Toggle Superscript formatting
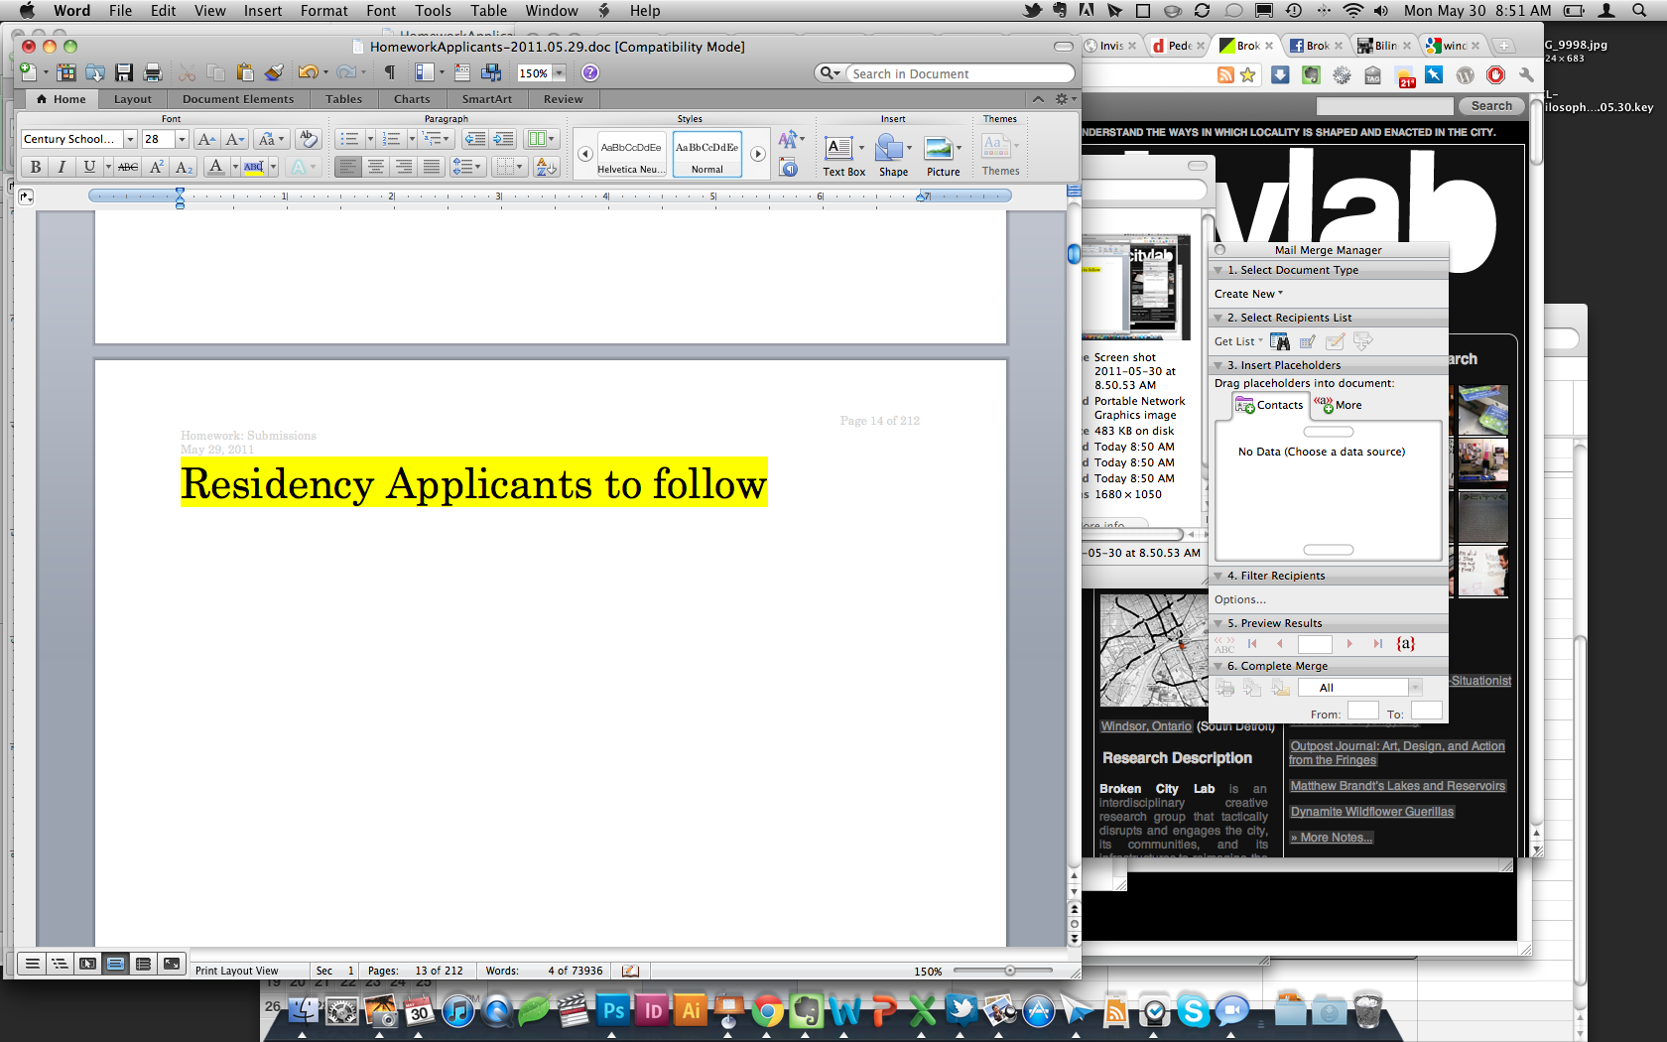Image resolution: width=1667 pixels, height=1042 pixels. click(156, 167)
